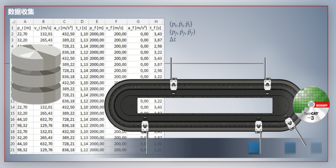This screenshot has width=336, height=168.
Task: Select spreadsheet column header B
Action: (43, 21)
